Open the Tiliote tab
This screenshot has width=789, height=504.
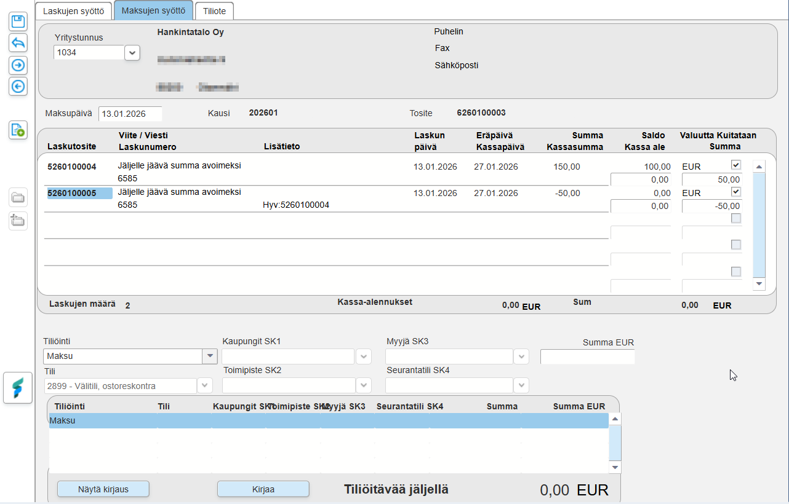tap(214, 11)
